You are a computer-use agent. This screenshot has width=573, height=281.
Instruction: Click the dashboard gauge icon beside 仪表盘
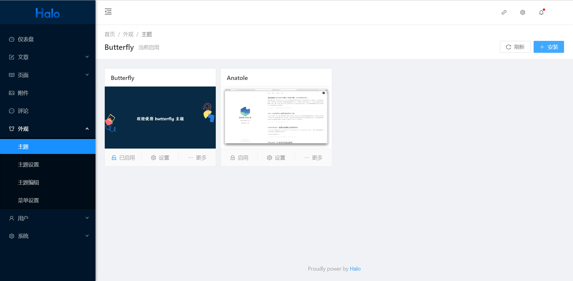tap(12, 39)
